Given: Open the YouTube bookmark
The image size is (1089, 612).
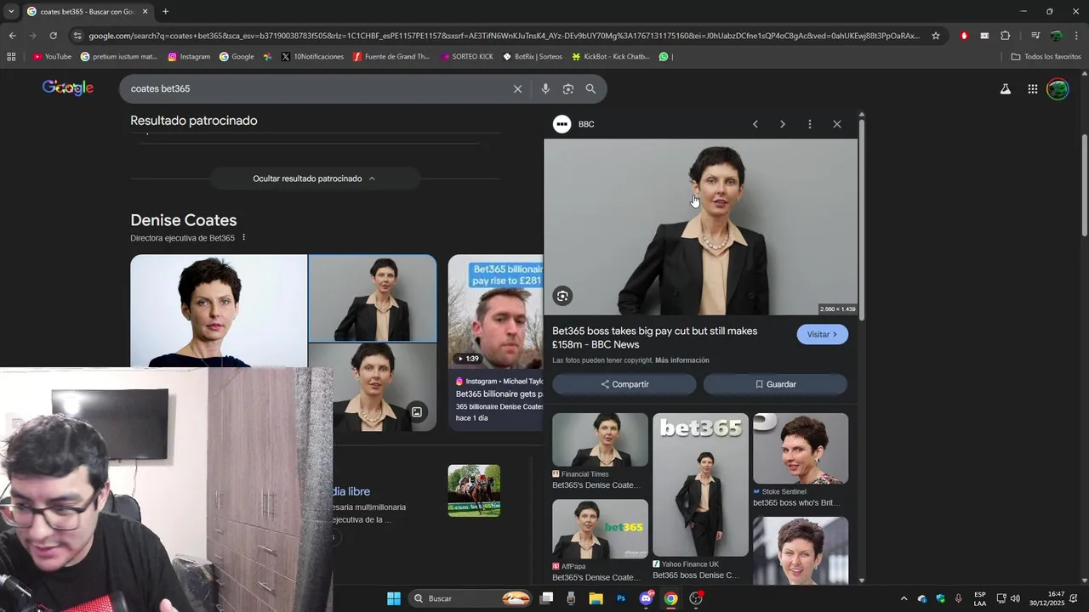Looking at the screenshot, I should point(52,57).
